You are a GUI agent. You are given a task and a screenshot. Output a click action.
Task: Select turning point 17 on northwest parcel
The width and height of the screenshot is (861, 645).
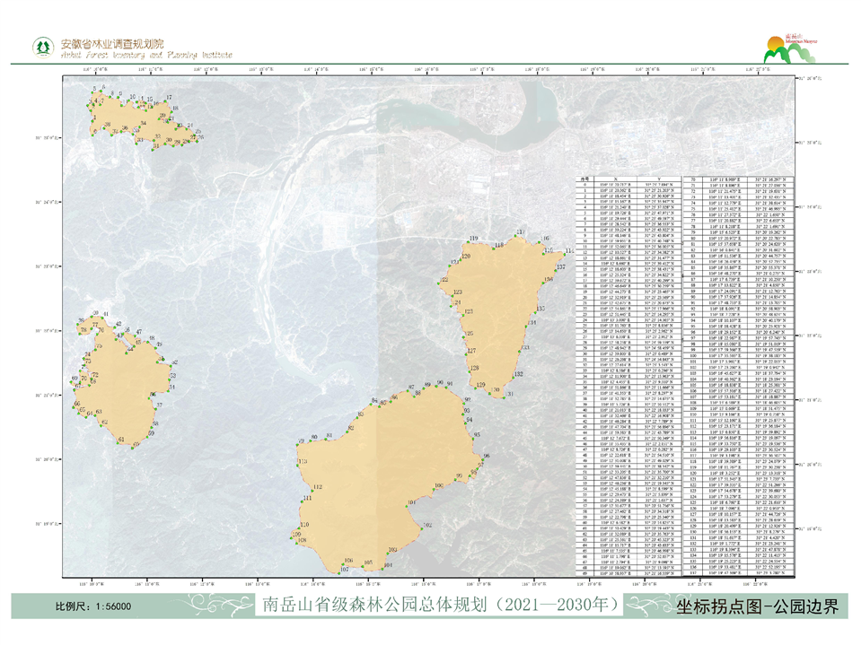167,102
